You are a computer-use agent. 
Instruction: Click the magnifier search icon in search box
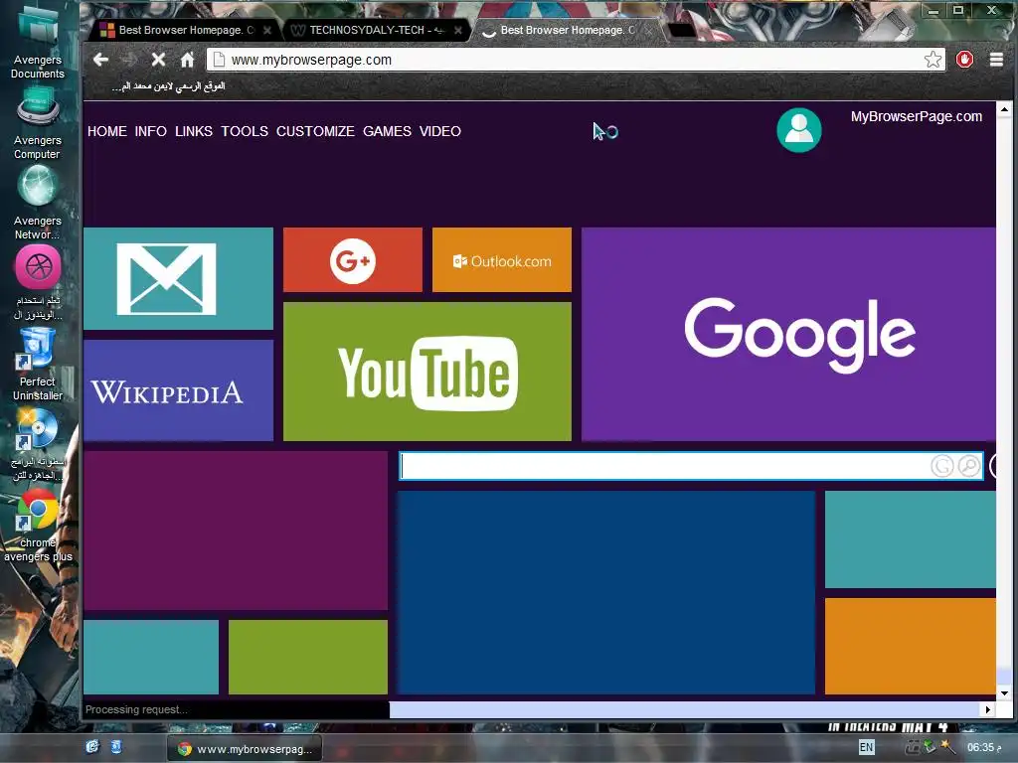[x=969, y=466]
